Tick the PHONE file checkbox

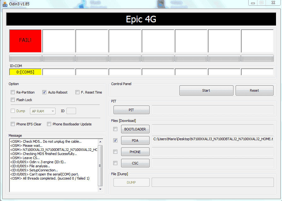[x=115, y=152]
